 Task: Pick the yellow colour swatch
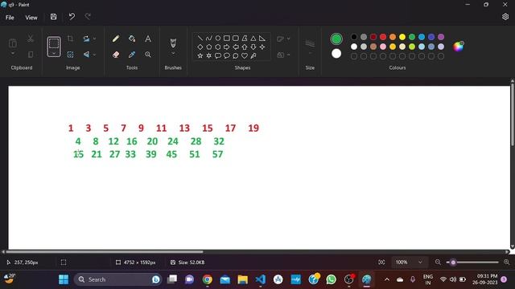402,37
